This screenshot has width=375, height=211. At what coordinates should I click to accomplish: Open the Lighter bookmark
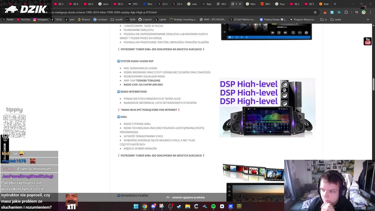[161, 19]
